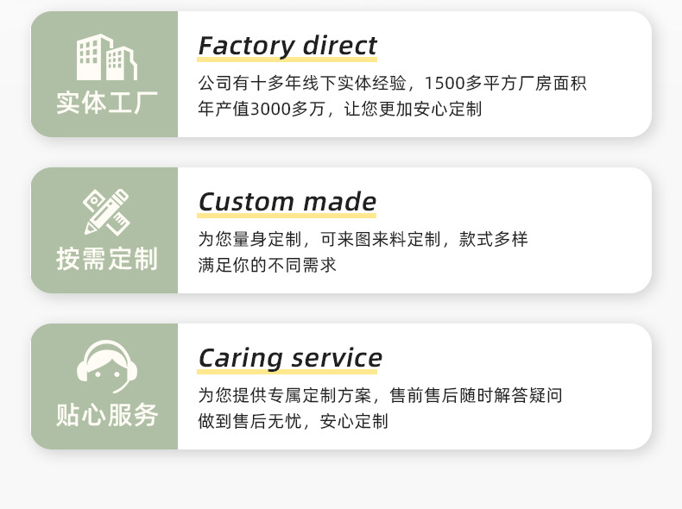Click the yellow underline beneath Factory direct

pos(287,59)
